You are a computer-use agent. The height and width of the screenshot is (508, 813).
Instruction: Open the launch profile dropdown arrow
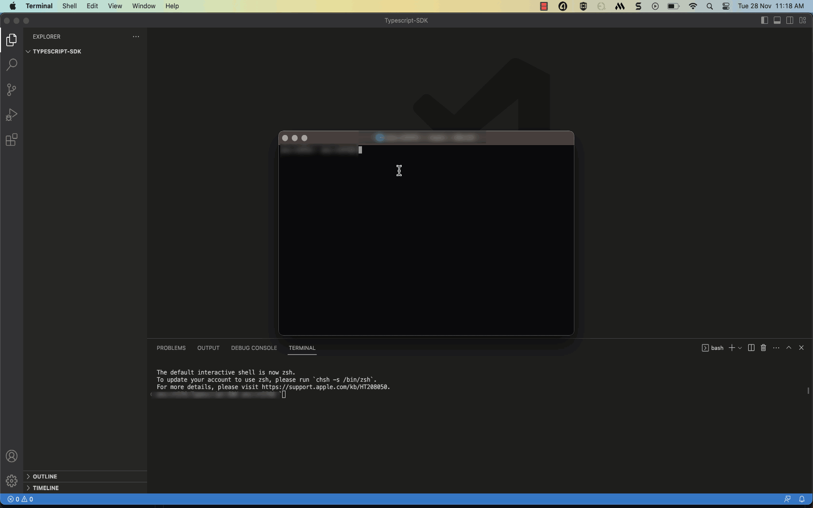740,348
